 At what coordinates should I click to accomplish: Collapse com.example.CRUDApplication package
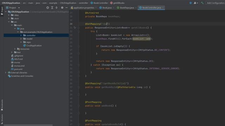click(18, 32)
